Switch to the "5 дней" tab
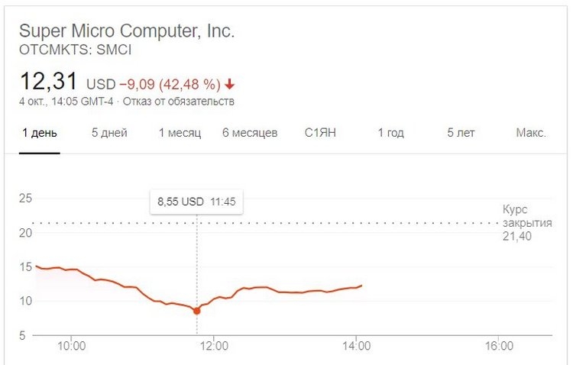Image resolution: width=573 pixels, height=365 pixels. coord(109,133)
